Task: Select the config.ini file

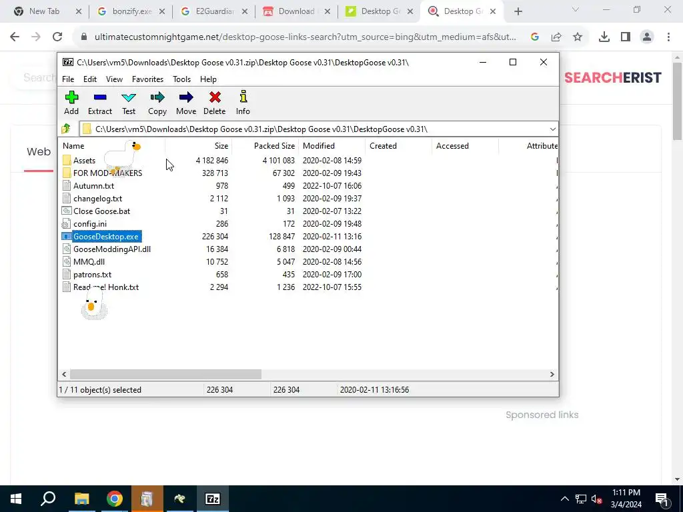Action: [90, 224]
